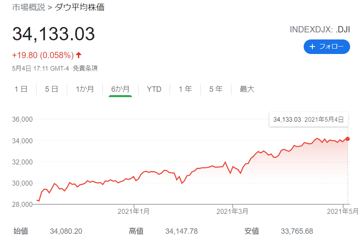This screenshot has height=245, width=358.
Task: Show the 1年 chart range
Action: pyautogui.click(x=185, y=89)
